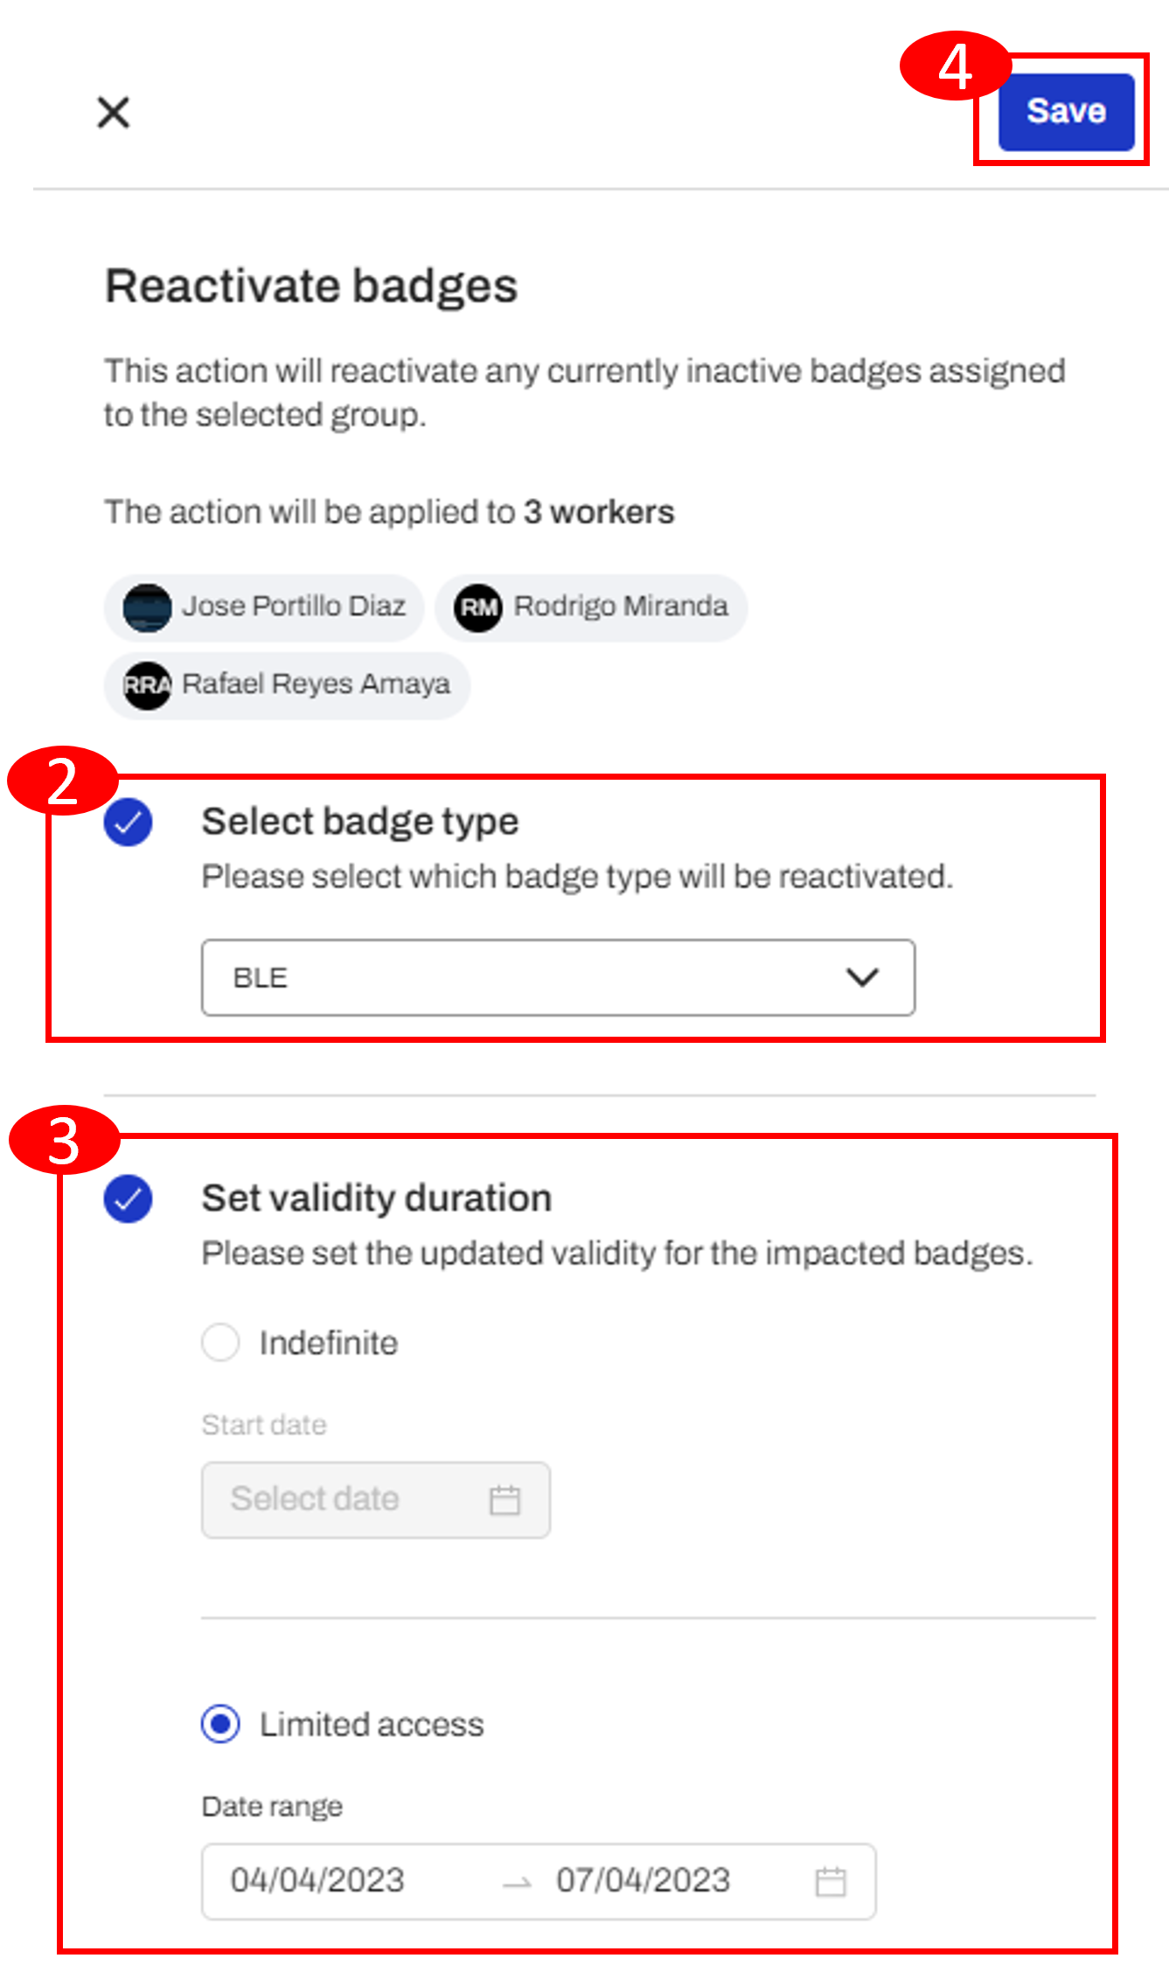Click the Rodrigo Miranda worker chip
This screenshot has width=1169, height=1979.
pos(591,608)
